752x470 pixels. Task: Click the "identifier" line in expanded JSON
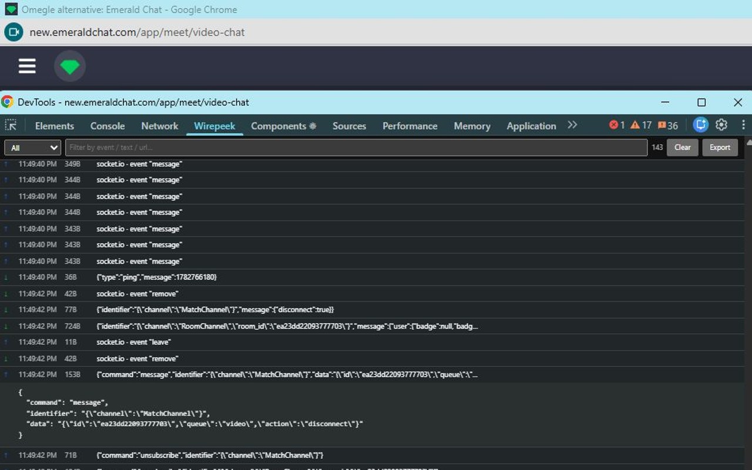tap(118, 413)
